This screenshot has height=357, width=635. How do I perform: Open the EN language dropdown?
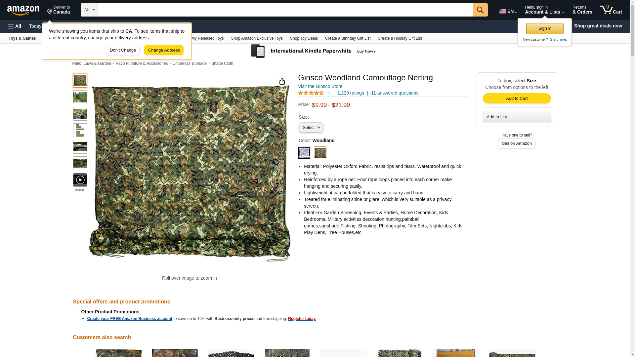508,11
